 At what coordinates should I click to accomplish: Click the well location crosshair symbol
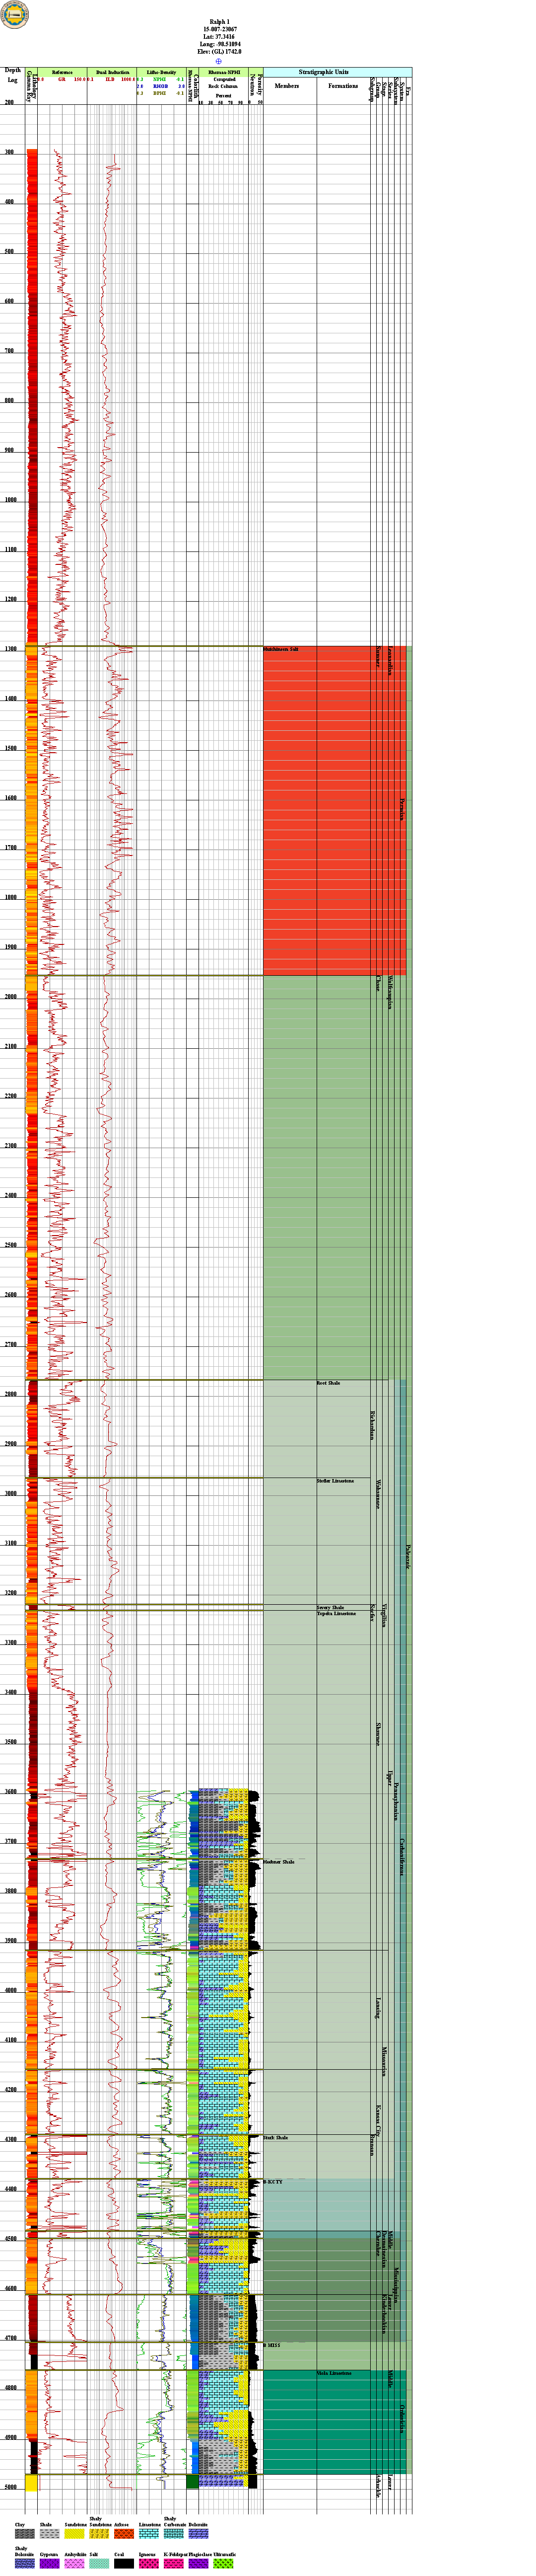tap(218, 61)
